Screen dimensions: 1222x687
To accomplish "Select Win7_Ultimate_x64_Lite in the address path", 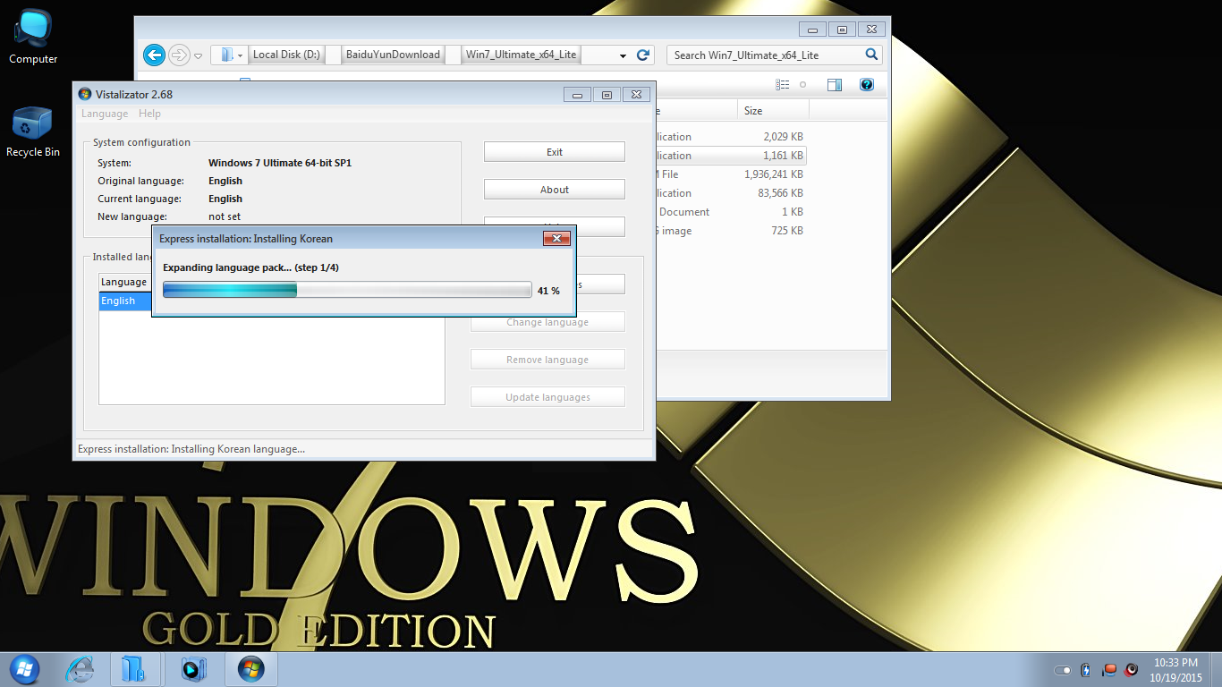I will pos(522,55).
